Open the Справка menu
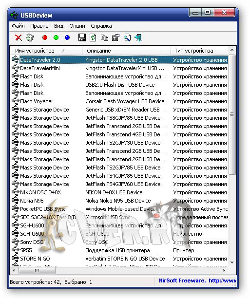This screenshot has width=249, height=299. (x=101, y=26)
